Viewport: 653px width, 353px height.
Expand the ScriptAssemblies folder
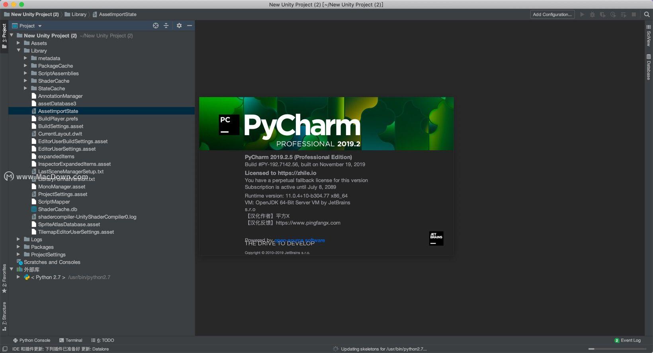tap(25, 73)
